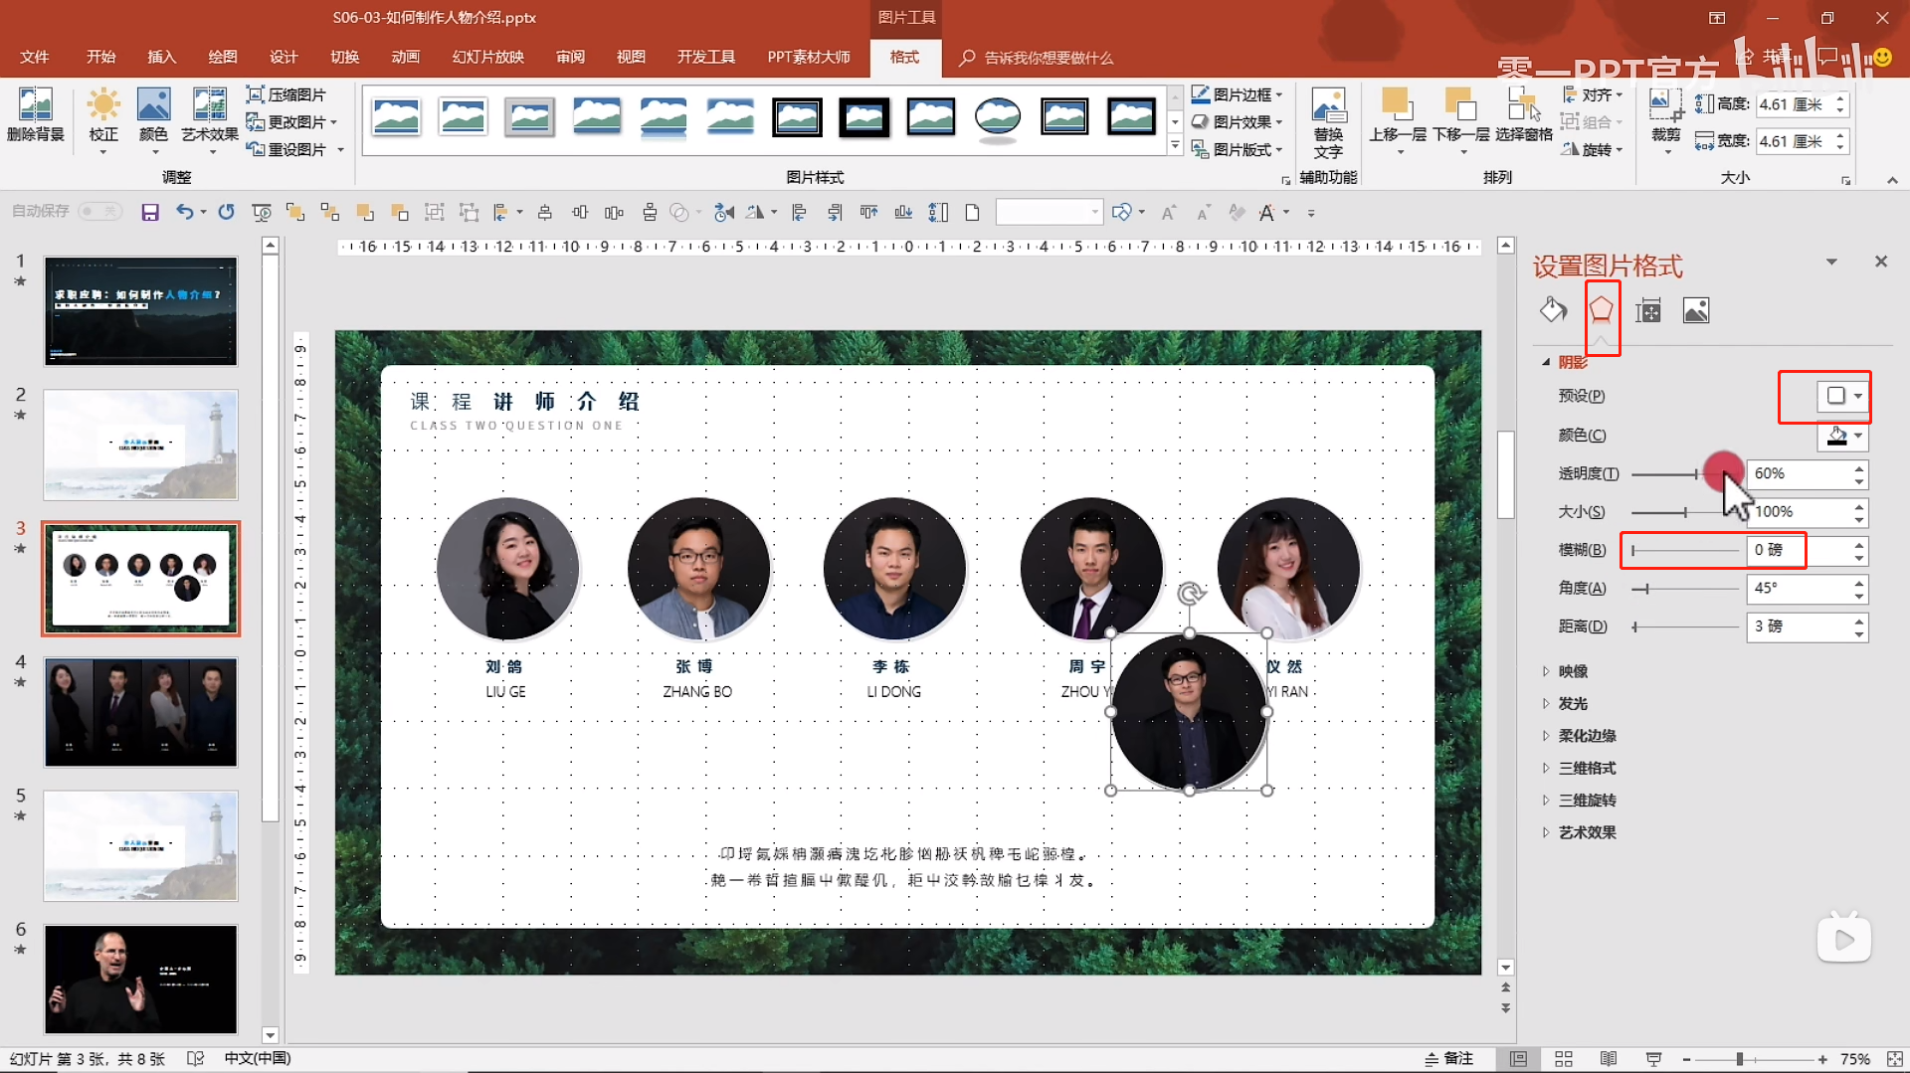Open the Align (对齐) dropdown
This screenshot has height=1073, width=1910.
pyautogui.click(x=1592, y=94)
